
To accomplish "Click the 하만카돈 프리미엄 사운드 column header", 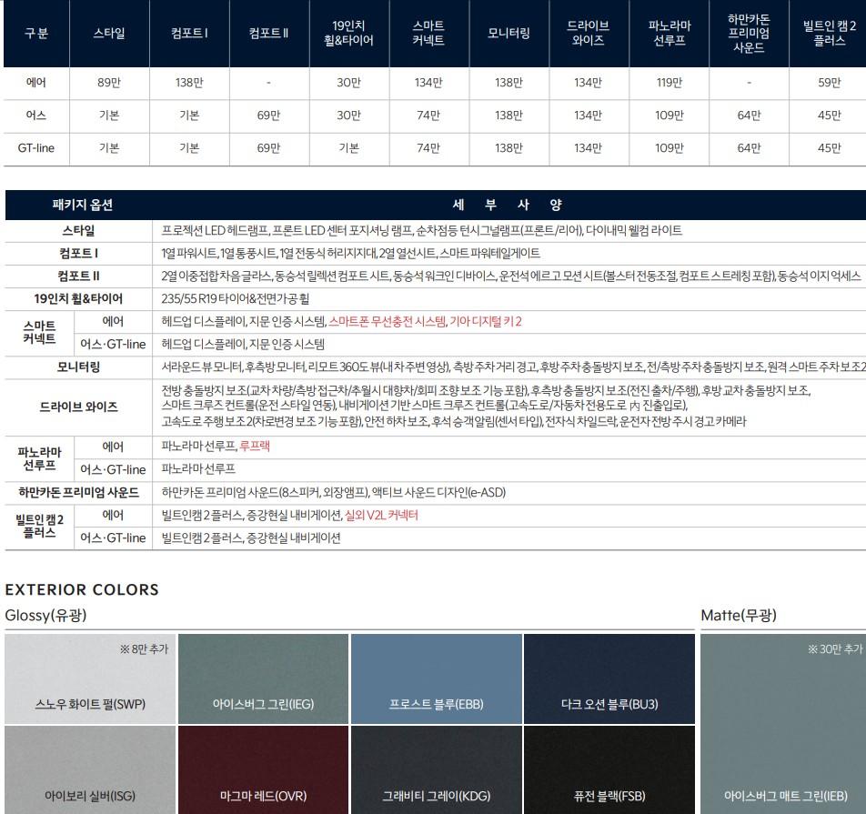I will click(748, 34).
